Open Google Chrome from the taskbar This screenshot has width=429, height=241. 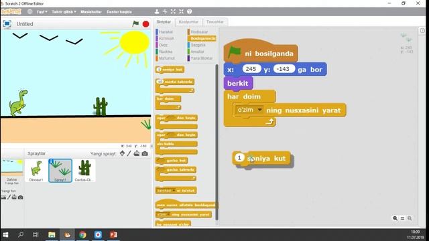pos(82,235)
